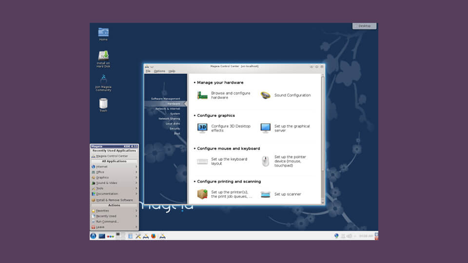Click the printer setup box icon

click(202, 194)
